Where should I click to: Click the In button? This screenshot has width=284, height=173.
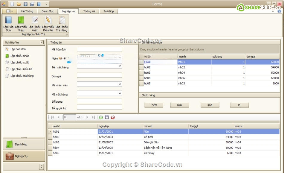pos(239,105)
